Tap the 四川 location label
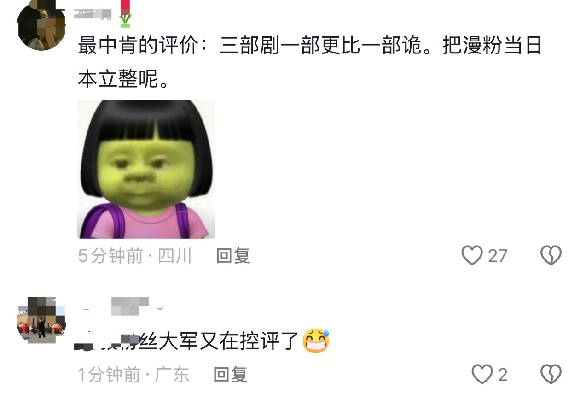580x400 pixels. (175, 256)
